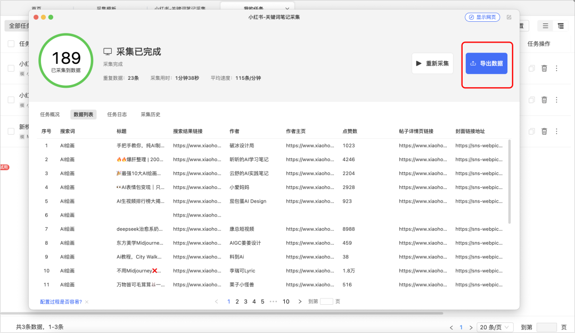Select author cell 破冰设计局

(242, 145)
